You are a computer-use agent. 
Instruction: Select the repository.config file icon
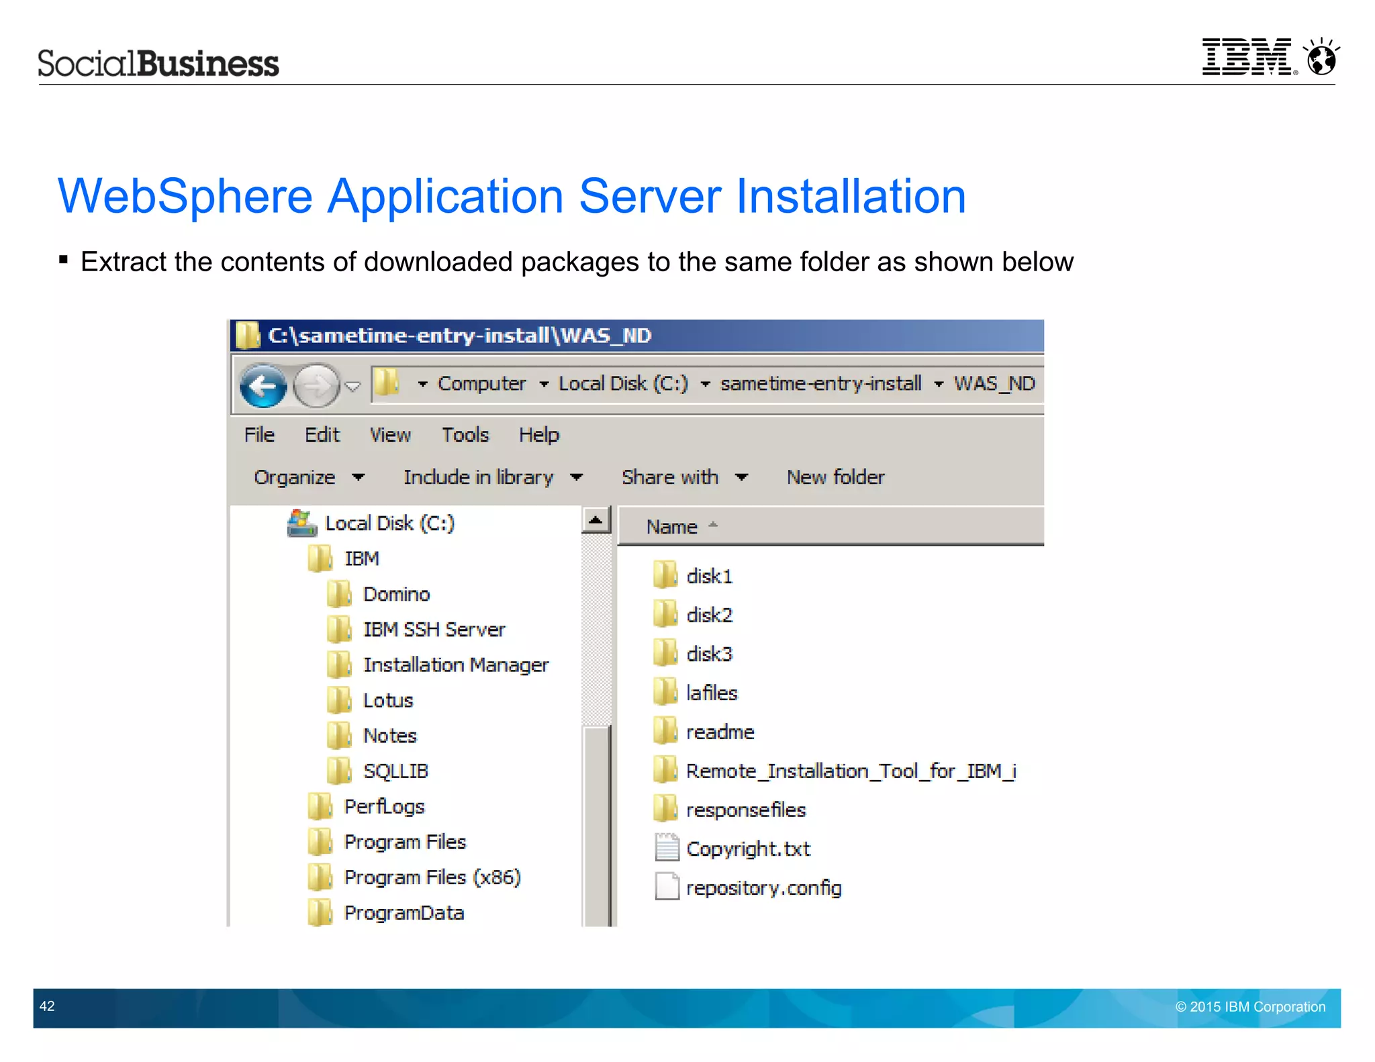pyautogui.click(x=667, y=887)
